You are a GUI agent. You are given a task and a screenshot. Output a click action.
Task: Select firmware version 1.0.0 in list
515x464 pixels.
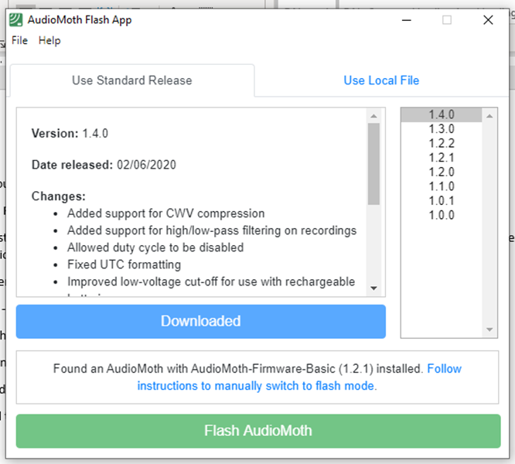point(442,215)
